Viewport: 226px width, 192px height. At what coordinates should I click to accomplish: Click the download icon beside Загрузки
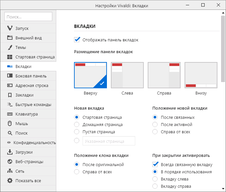tap(10, 152)
